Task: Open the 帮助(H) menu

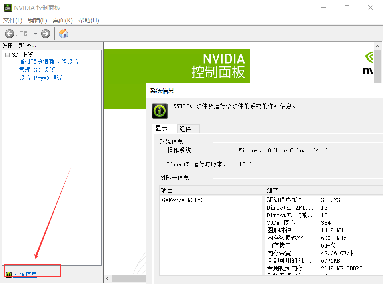Action: click(x=88, y=20)
